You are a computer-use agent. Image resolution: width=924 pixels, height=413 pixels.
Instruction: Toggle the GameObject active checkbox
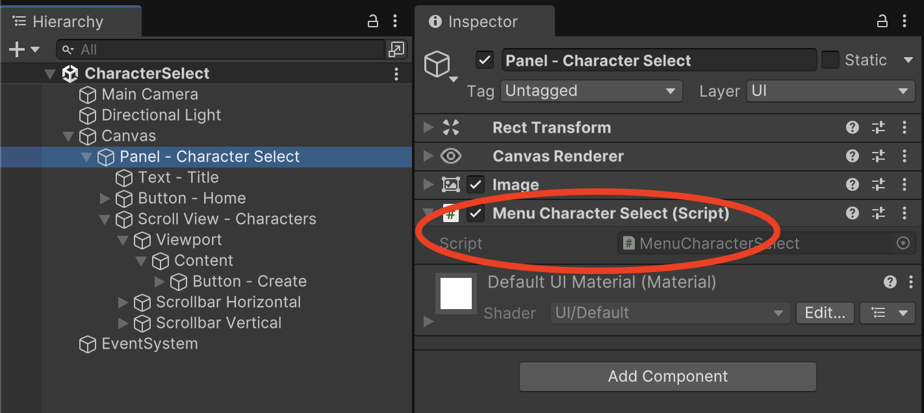click(x=485, y=60)
